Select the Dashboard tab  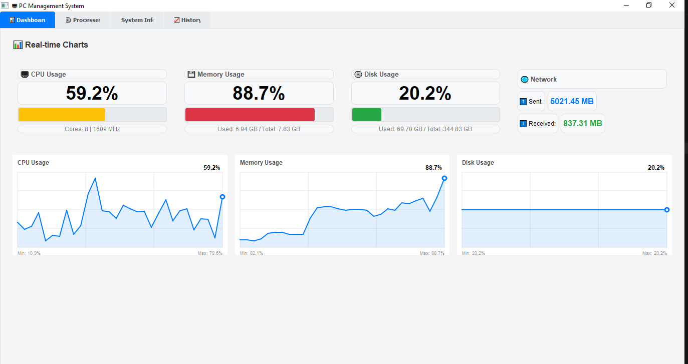[x=28, y=20]
